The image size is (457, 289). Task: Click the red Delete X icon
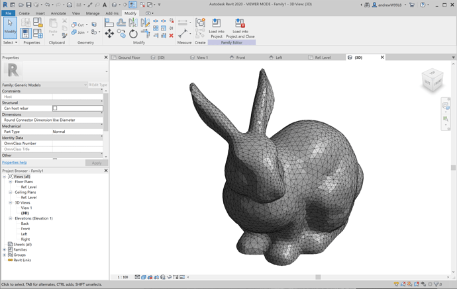(x=172, y=36)
